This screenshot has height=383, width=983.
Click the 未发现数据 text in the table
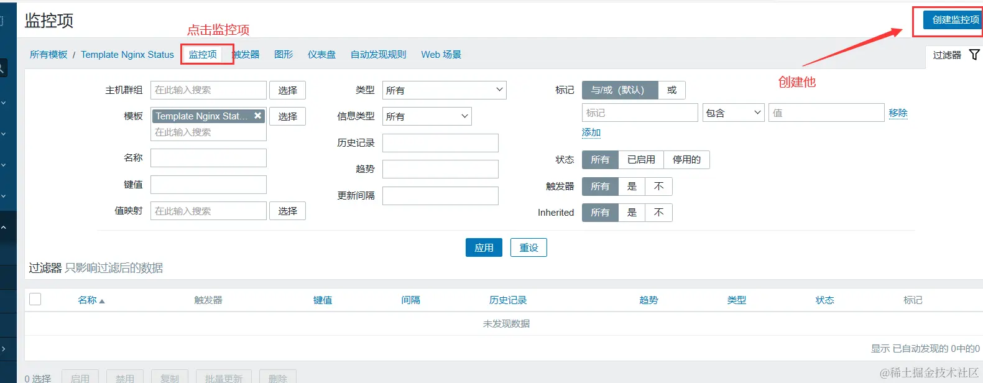coord(506,324)
